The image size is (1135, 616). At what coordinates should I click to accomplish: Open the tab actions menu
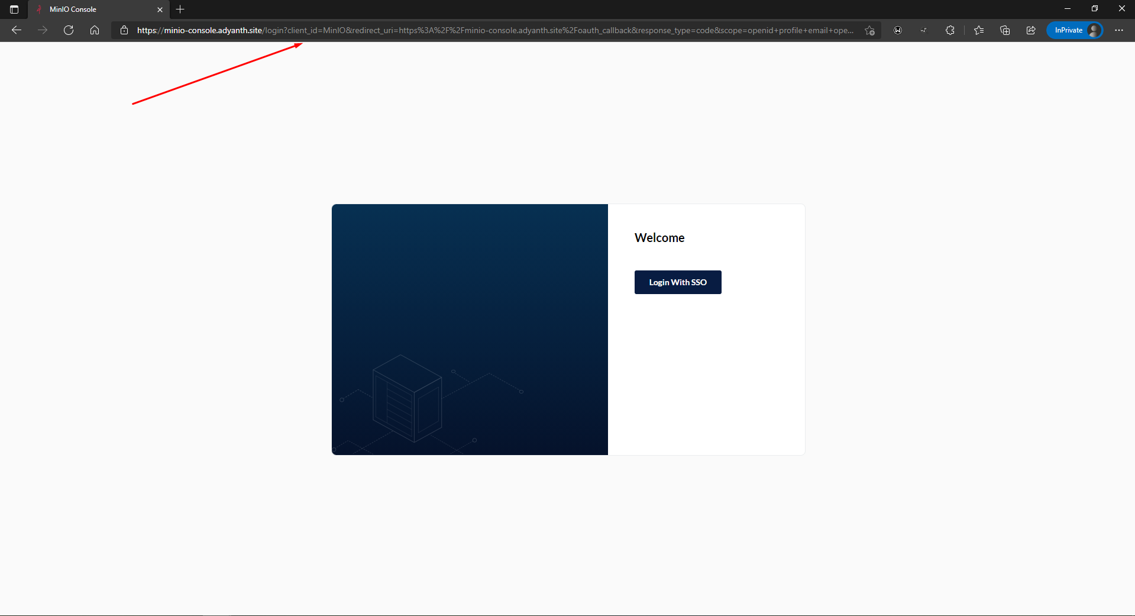(x=14, y=9)
